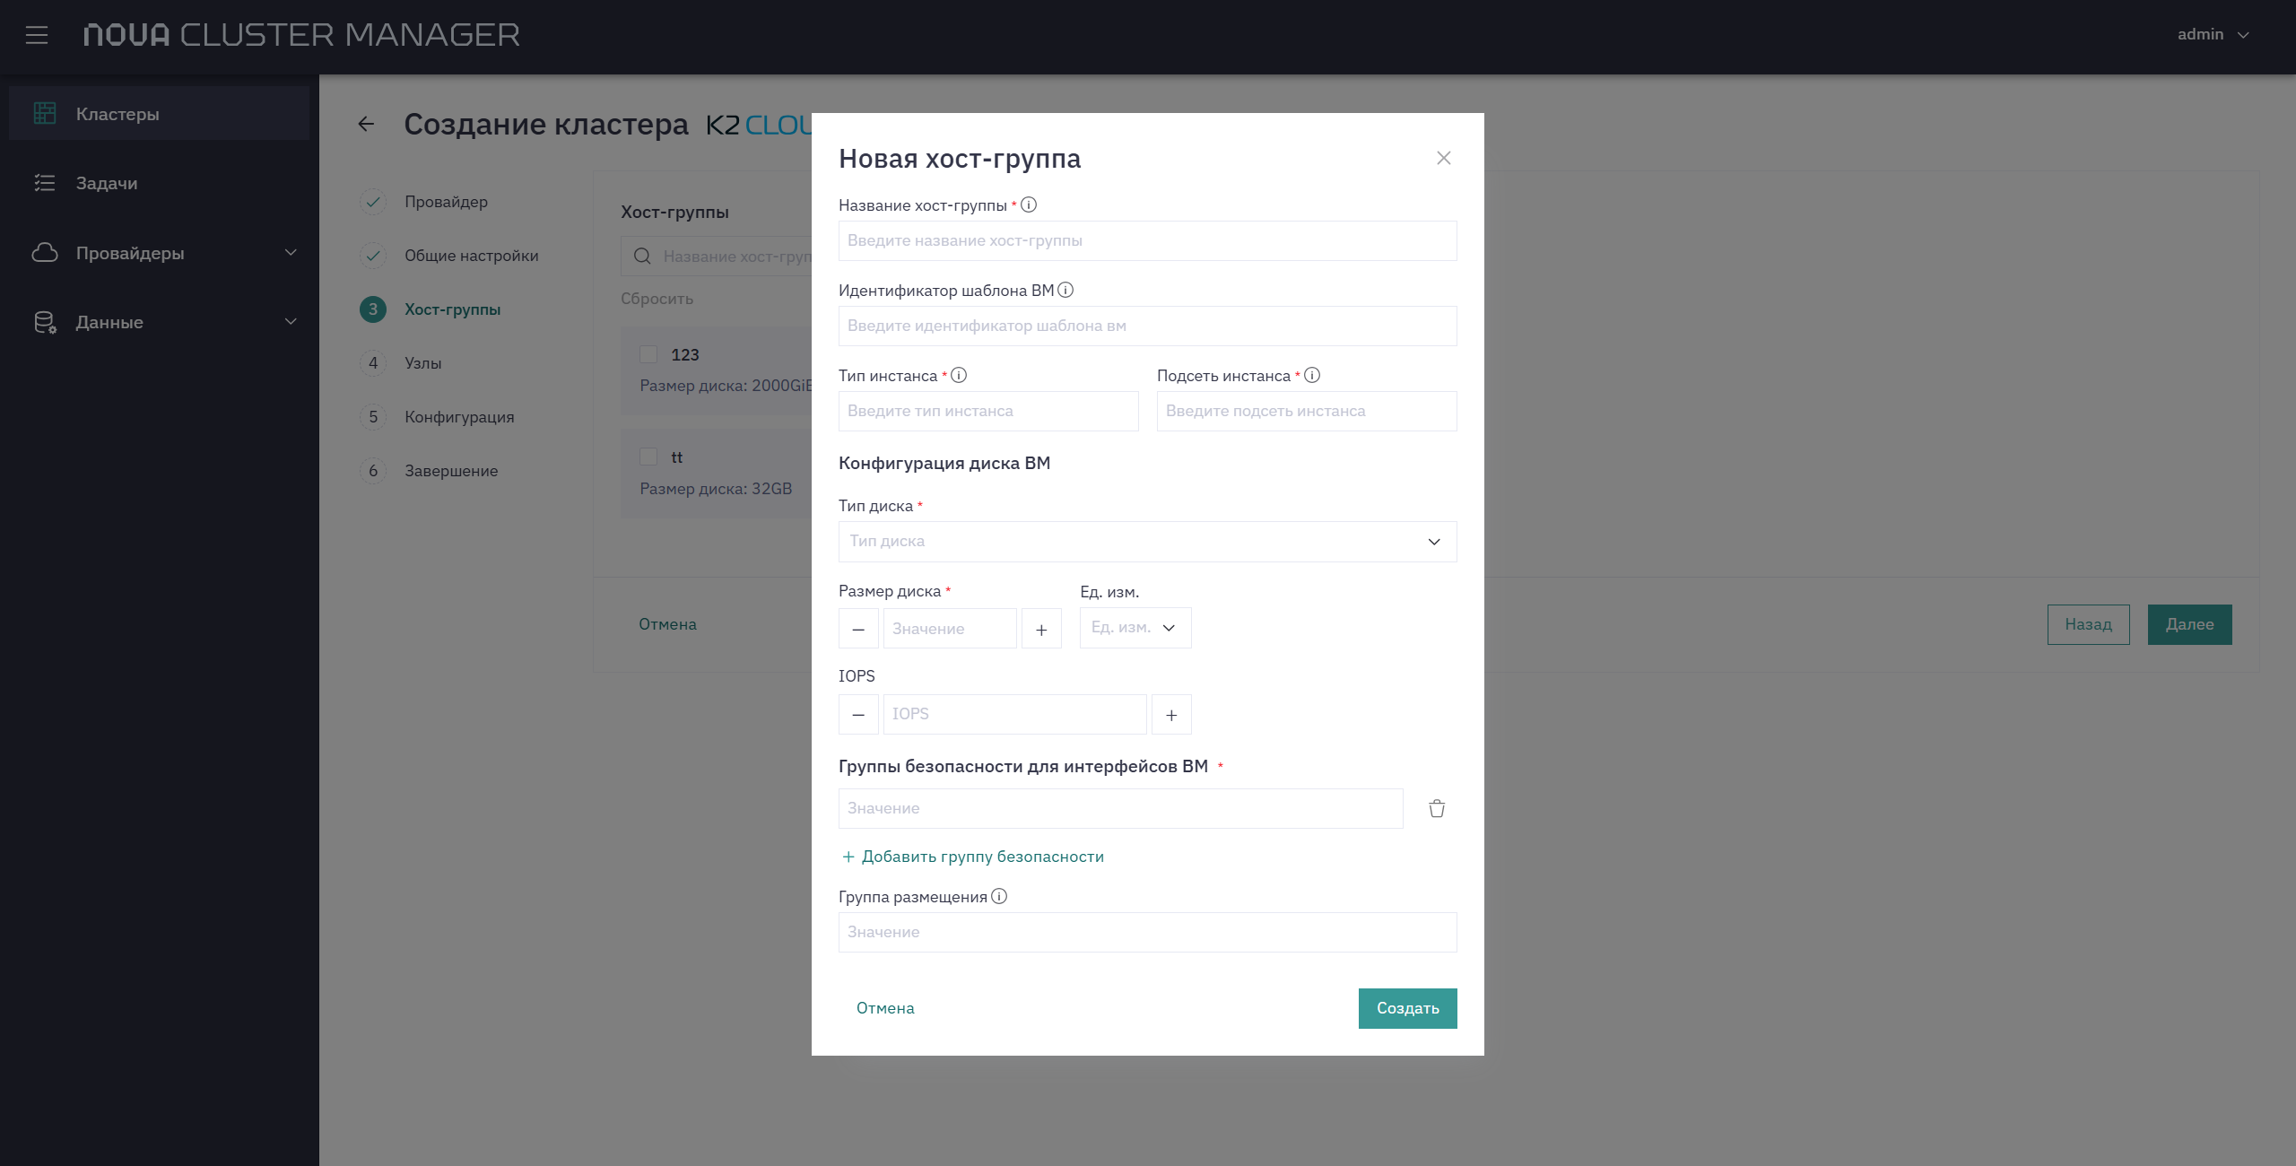Focus the Размер диска value field

950,629
